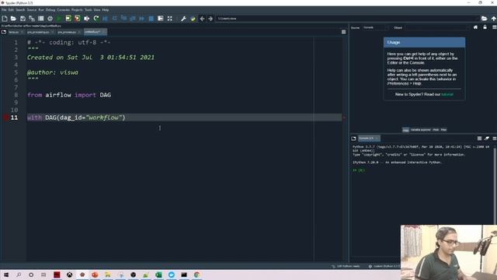Open PowerPoint from taskbar
Viewport: 497px width, 280px height.
pos(95,275)
